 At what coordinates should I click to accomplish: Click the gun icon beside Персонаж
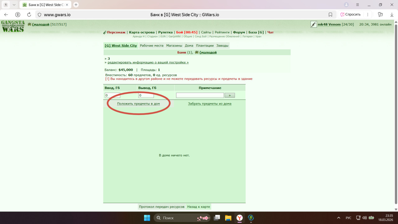[105, 32]
